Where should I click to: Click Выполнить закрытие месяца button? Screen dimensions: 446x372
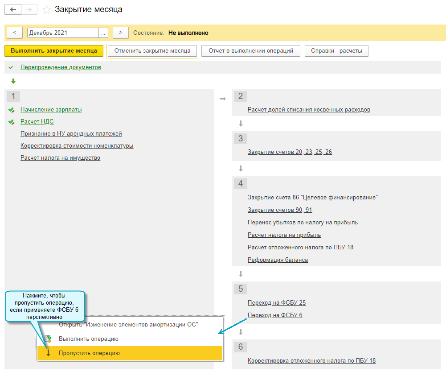(x=54, y=51)
